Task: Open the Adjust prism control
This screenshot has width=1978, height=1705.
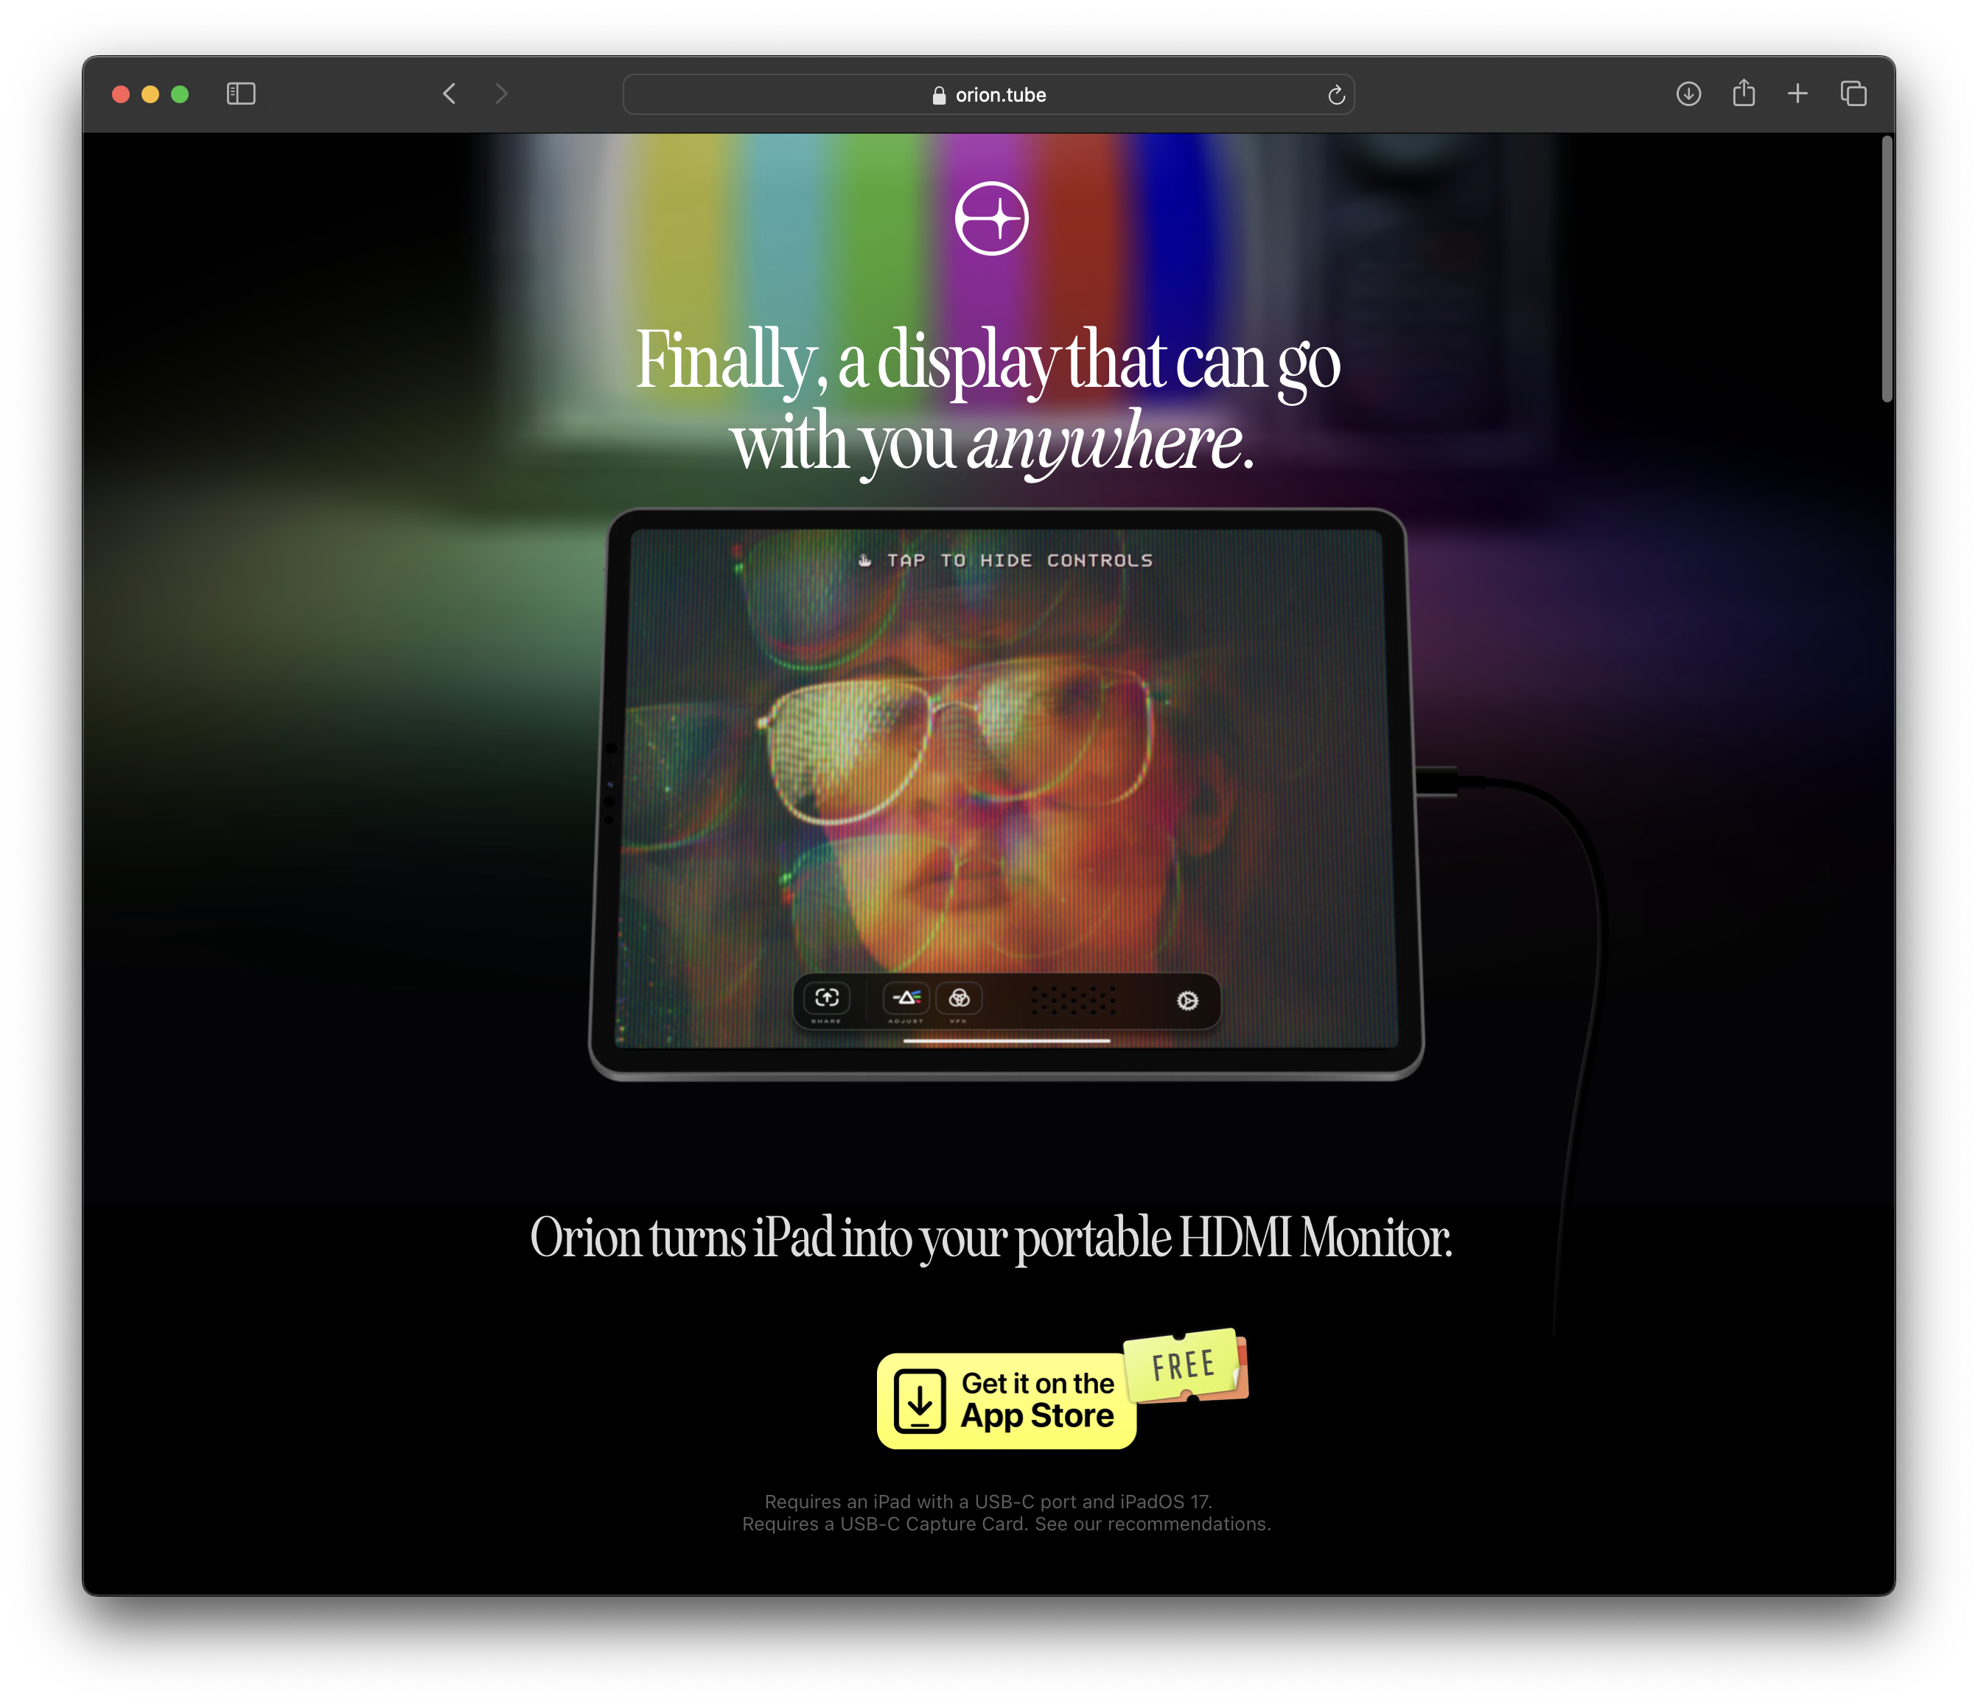Action: coord(906,998)
